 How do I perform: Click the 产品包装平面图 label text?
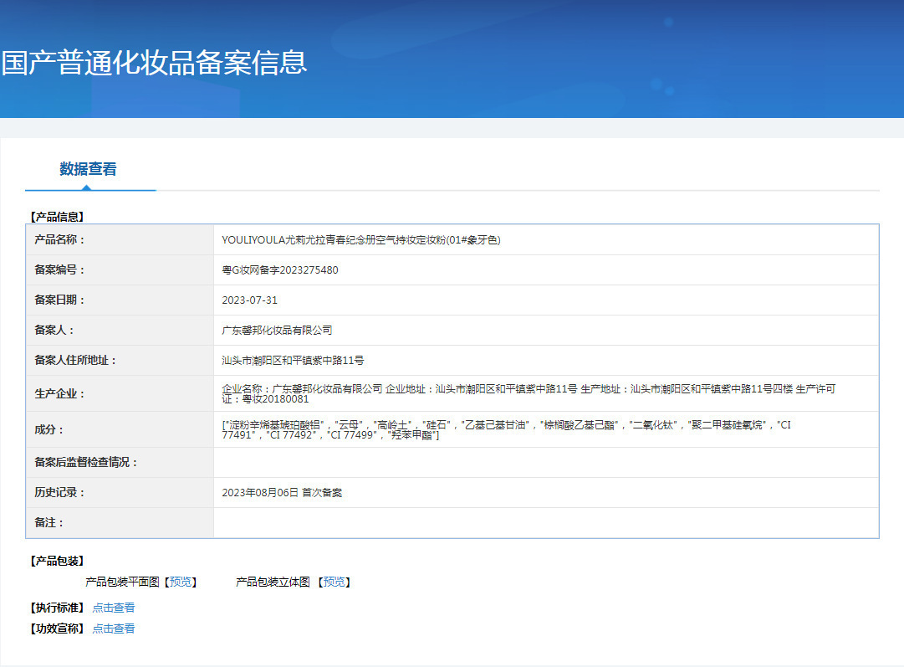(122, 582)
